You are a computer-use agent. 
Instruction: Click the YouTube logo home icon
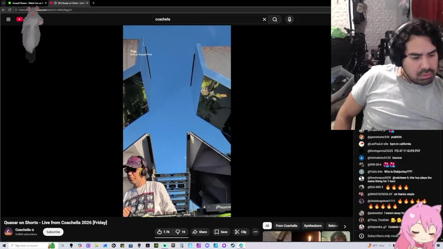click(x=20, y=19)
